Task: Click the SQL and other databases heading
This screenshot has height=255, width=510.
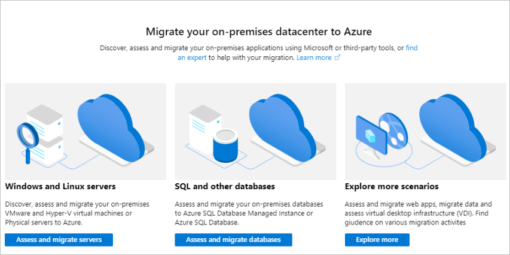Action: coord(225,186)
